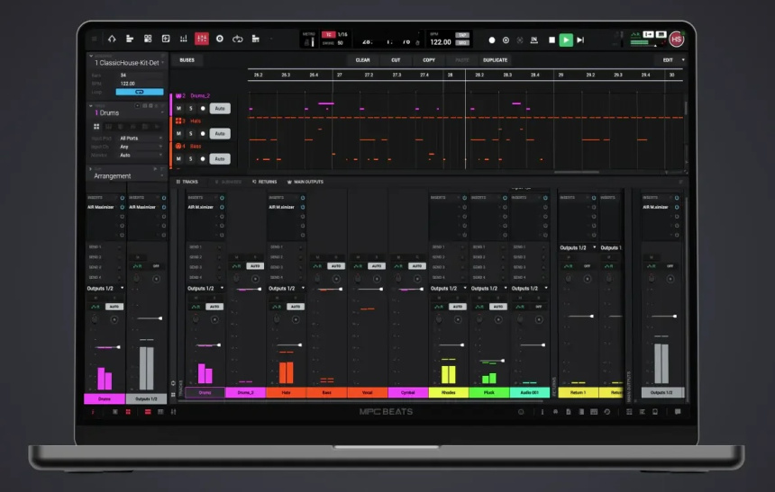Open the Any input channel dropdown

click(x=141, y=147)
